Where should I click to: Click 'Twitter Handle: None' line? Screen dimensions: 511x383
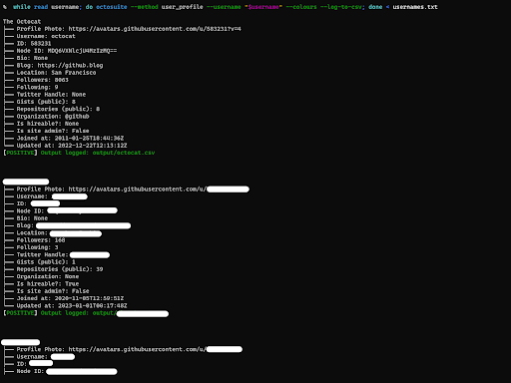[x=51, y=95]
